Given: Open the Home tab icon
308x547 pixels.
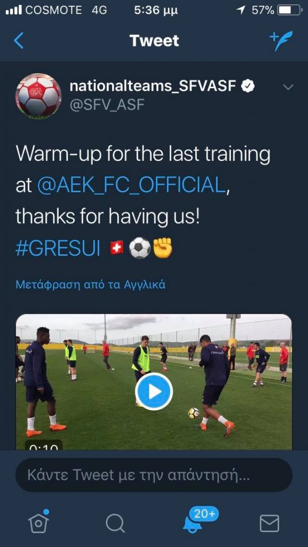Looking at the screenshot, I should (x=38, y=522).
